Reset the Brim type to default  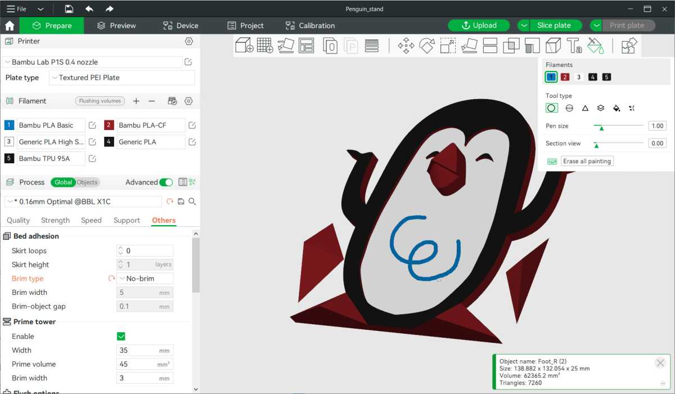[x=111, y=279]
